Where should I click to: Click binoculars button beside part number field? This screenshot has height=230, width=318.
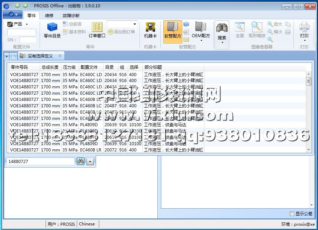tap(81, 161)
